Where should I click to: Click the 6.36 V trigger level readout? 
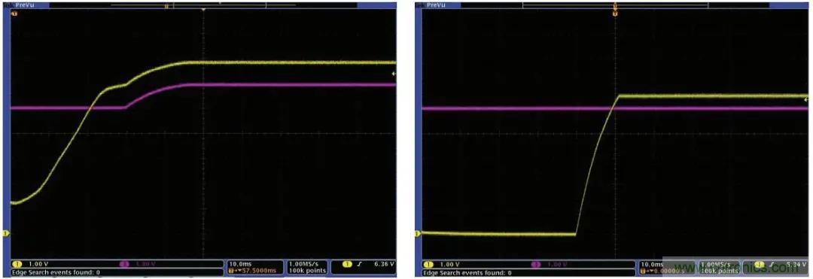coord(385,263)
